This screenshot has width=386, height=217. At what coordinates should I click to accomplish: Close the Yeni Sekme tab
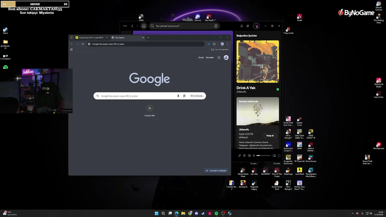[143, 38]
